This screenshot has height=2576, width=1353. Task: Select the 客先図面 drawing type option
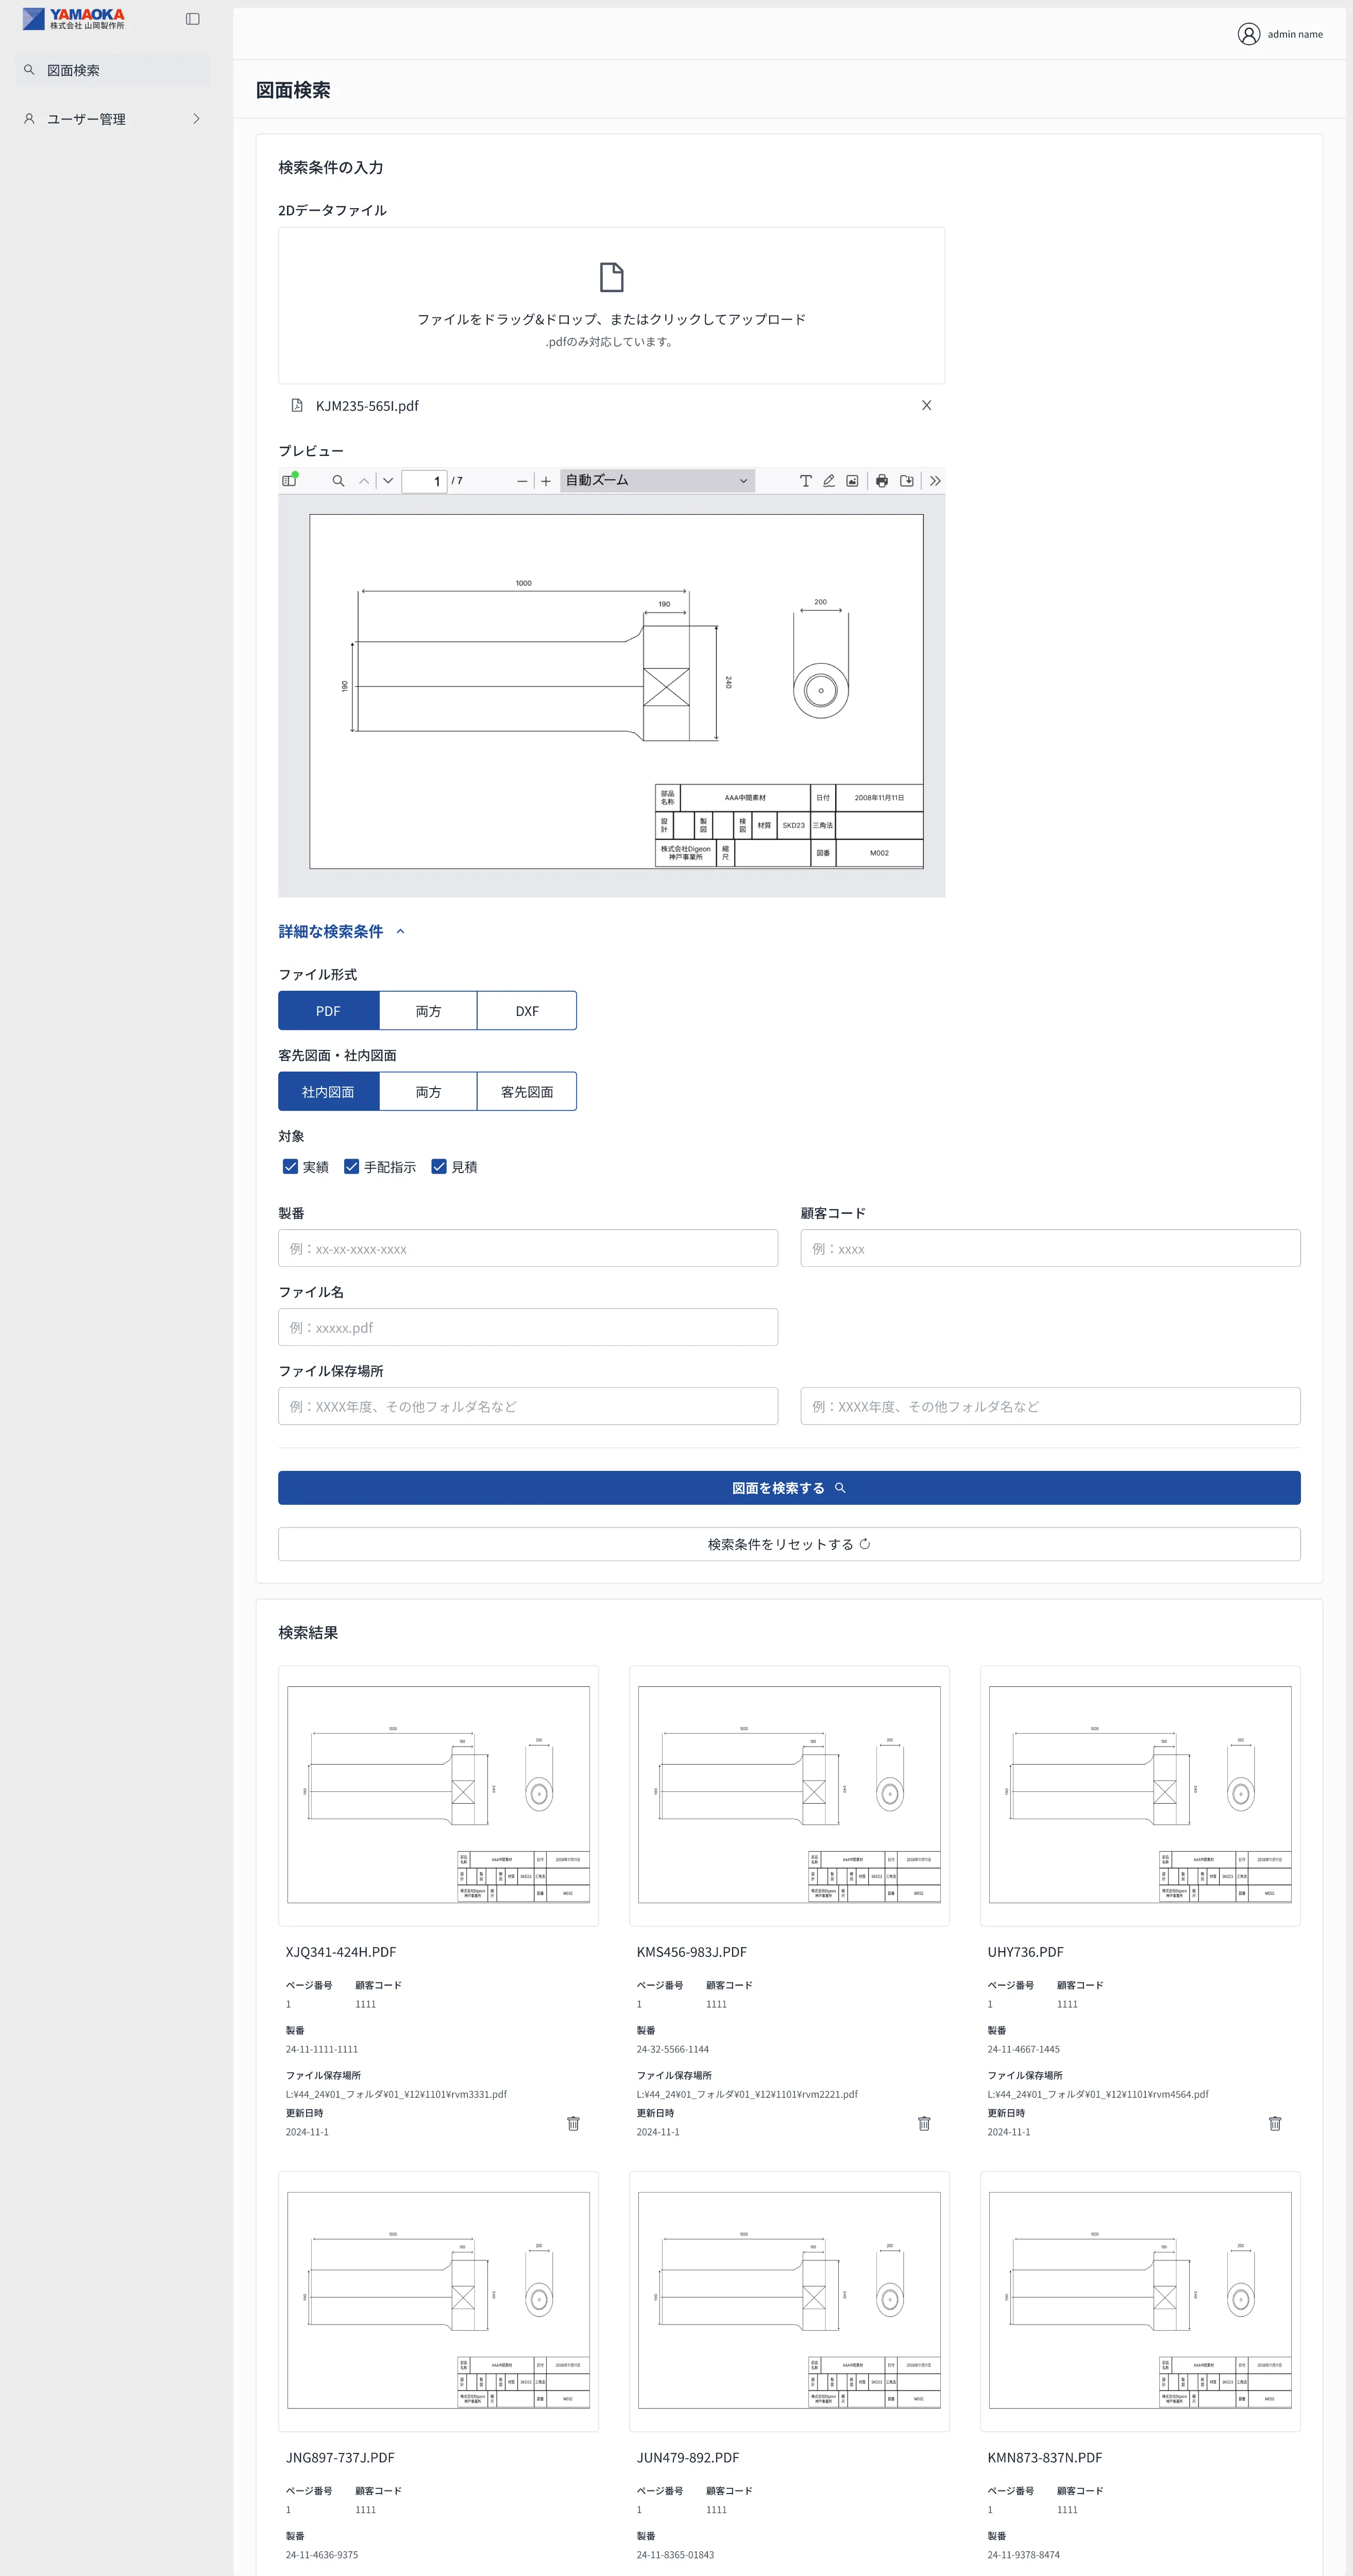pos(527,1092)
